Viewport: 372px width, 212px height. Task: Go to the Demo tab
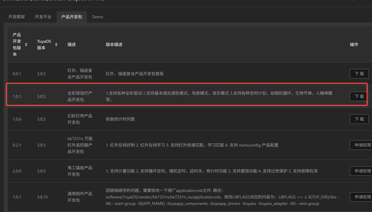tap(97, 17)
